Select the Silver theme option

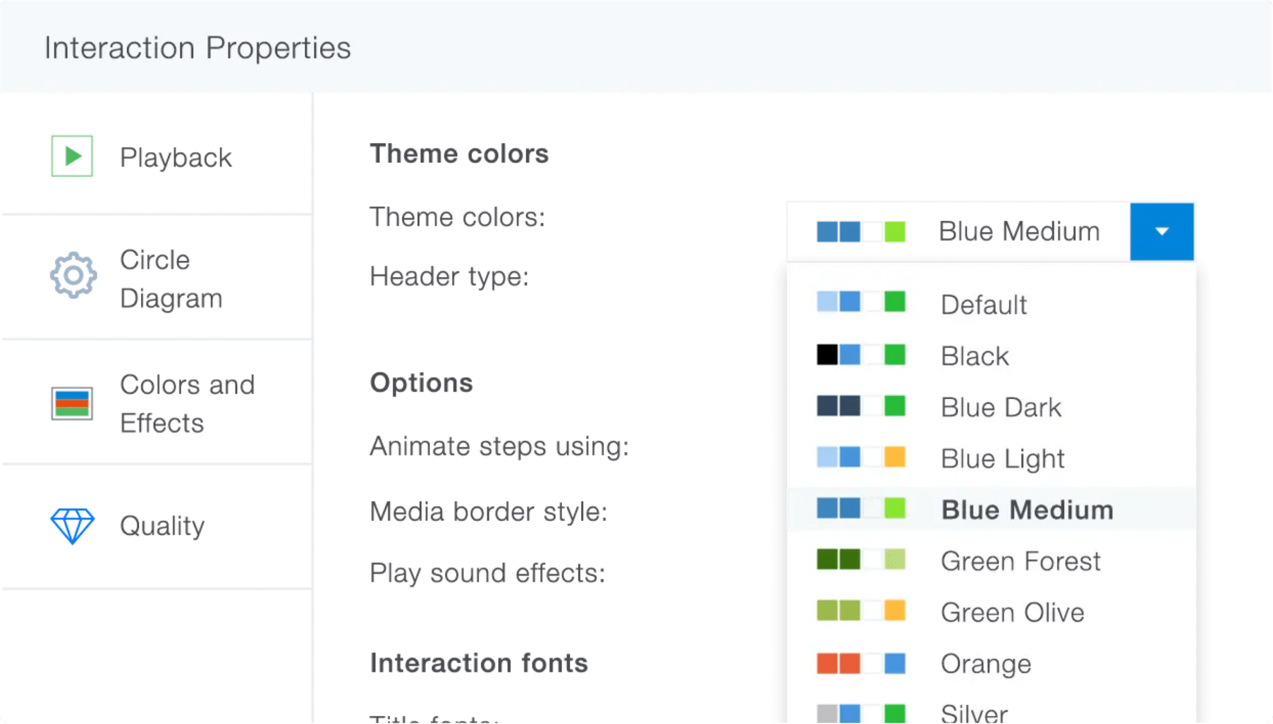(x=974, y=713)
